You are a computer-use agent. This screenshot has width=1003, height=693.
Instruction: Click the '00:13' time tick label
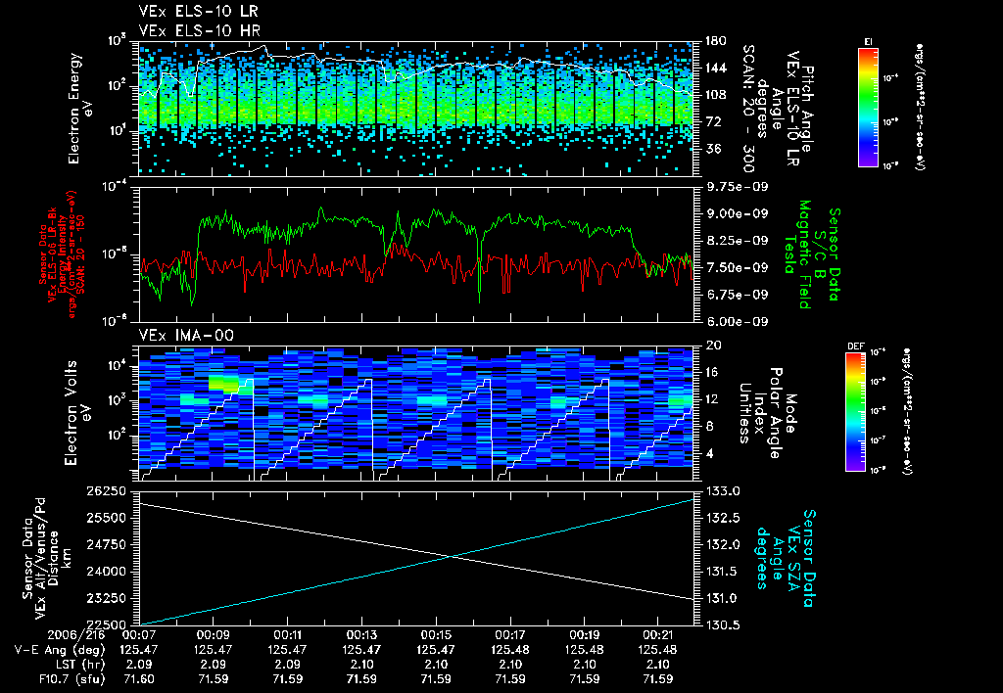coord(362,635)
